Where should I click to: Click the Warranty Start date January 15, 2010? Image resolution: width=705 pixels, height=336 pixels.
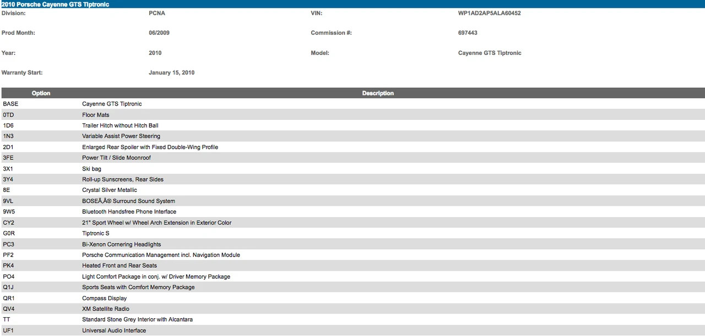pos(171,73)
